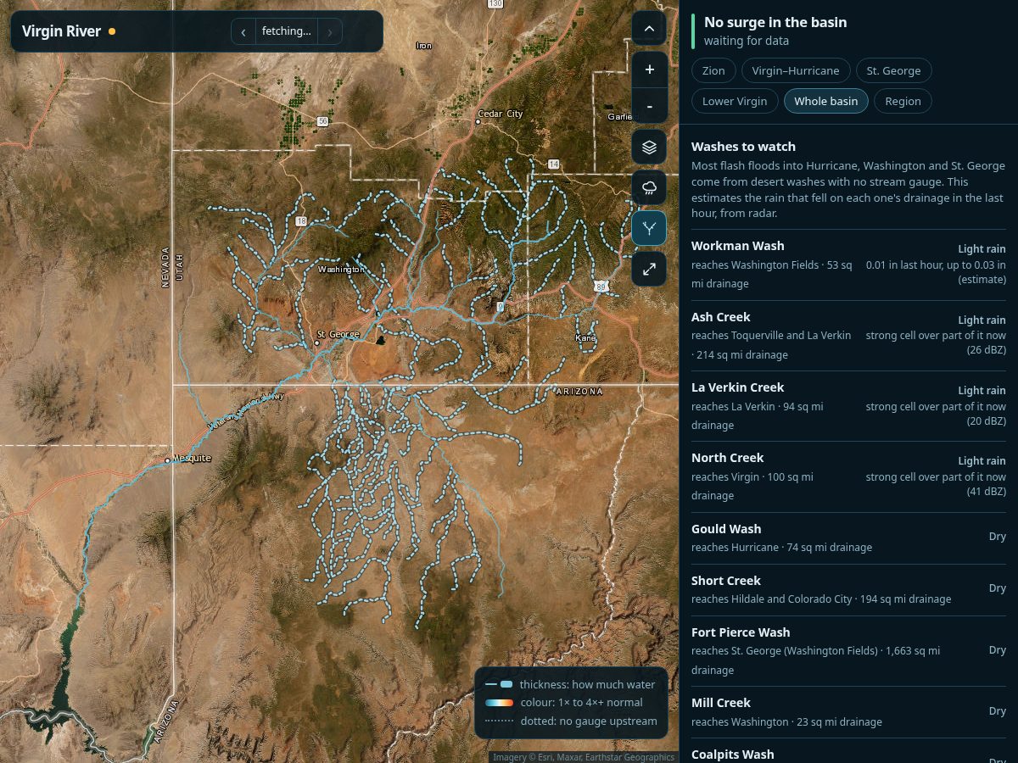Image resolution: width=1018 pixels, height=763 pixels.
Task: Click 'No surge in the basin' heading
Action: (775, 22)
